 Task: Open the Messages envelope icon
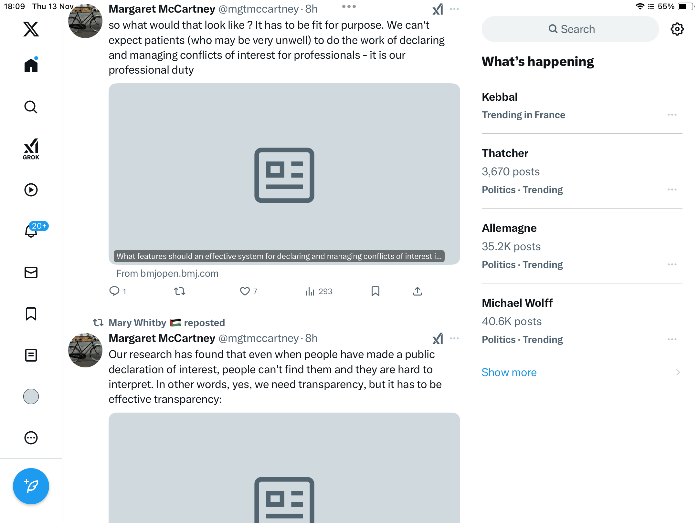(x=31, y=272)
